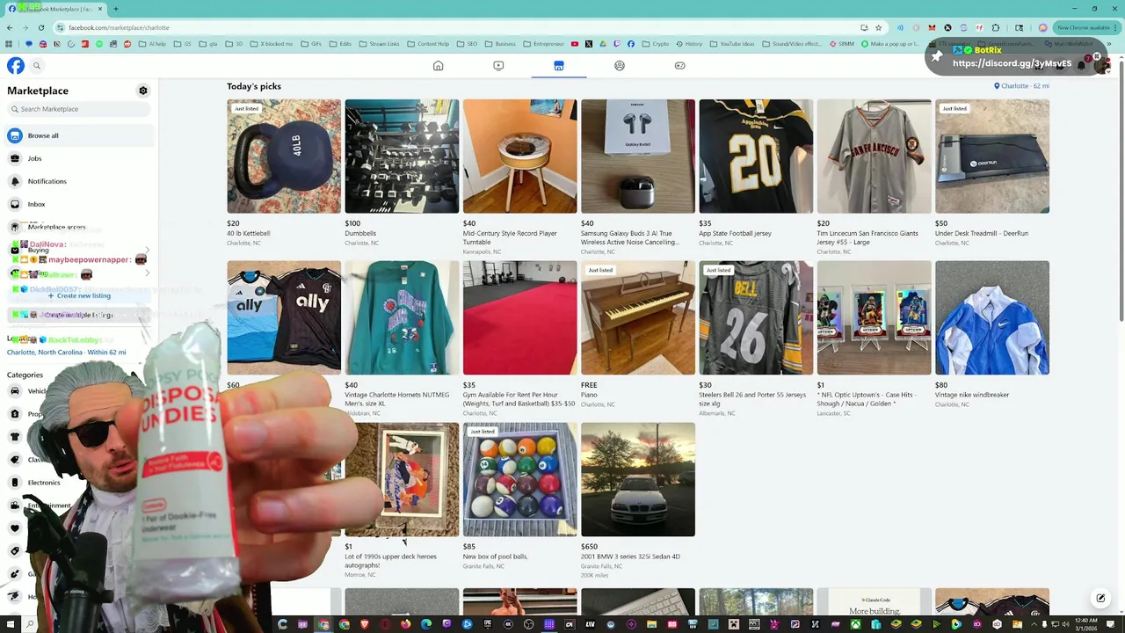This screenshot has width=1125, height=633.
Task: Open the ally soccer jersey listing
Action: click(284, 317)
